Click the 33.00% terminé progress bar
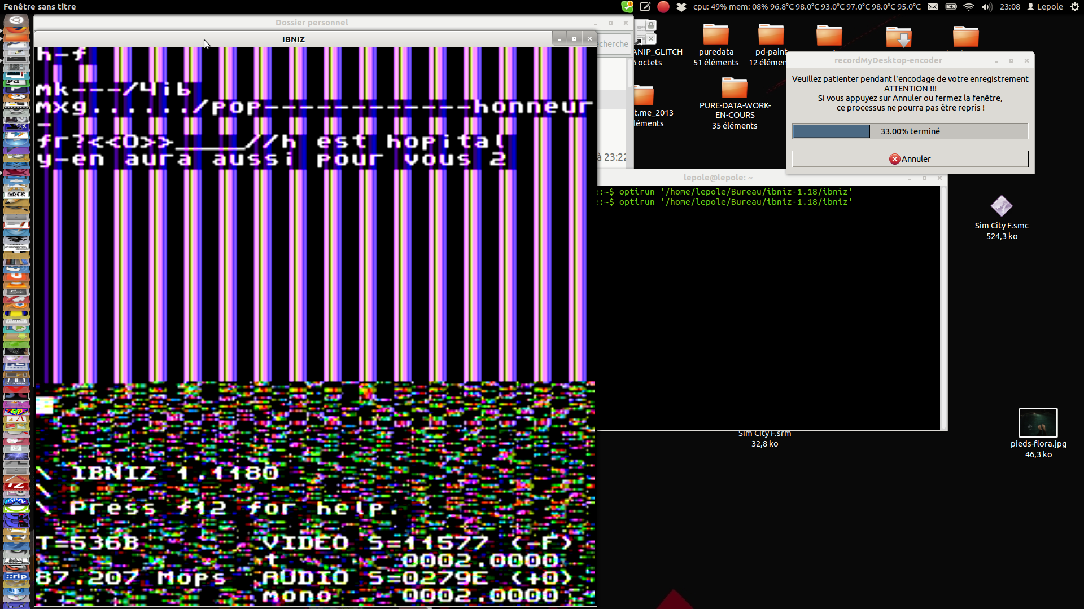Viewport: 1084px width, 609px height. coord(910,131)
